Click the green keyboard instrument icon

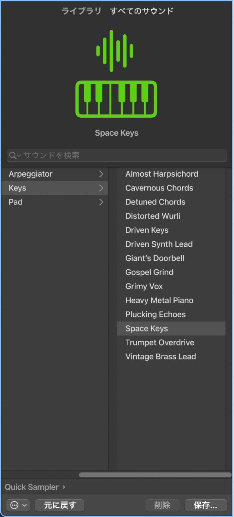116,99
